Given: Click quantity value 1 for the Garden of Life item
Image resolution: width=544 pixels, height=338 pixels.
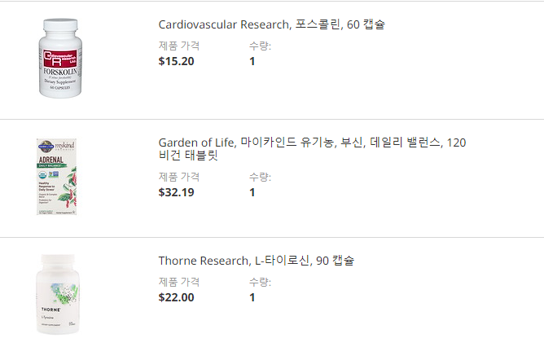Looking at the screenshot, I should (x=252, y=193).
